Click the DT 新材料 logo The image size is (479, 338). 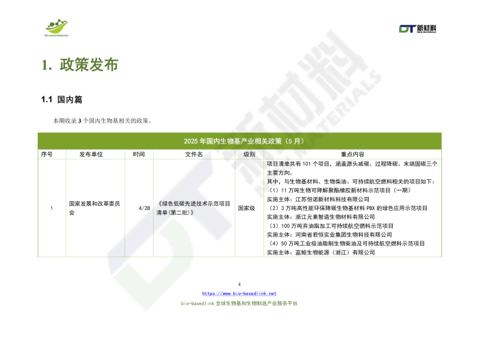click(418, 28)
